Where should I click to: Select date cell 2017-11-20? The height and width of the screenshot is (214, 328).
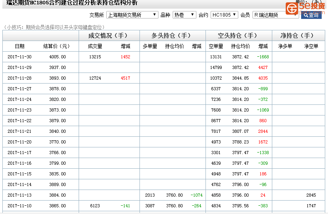click(19, 142)
